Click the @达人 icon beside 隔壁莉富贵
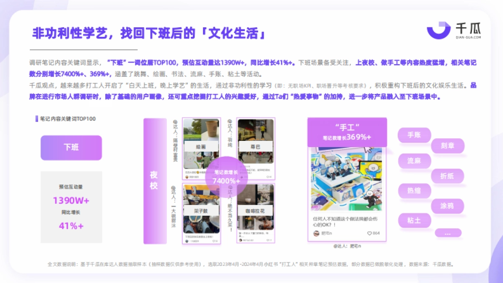 click(174, 122)
